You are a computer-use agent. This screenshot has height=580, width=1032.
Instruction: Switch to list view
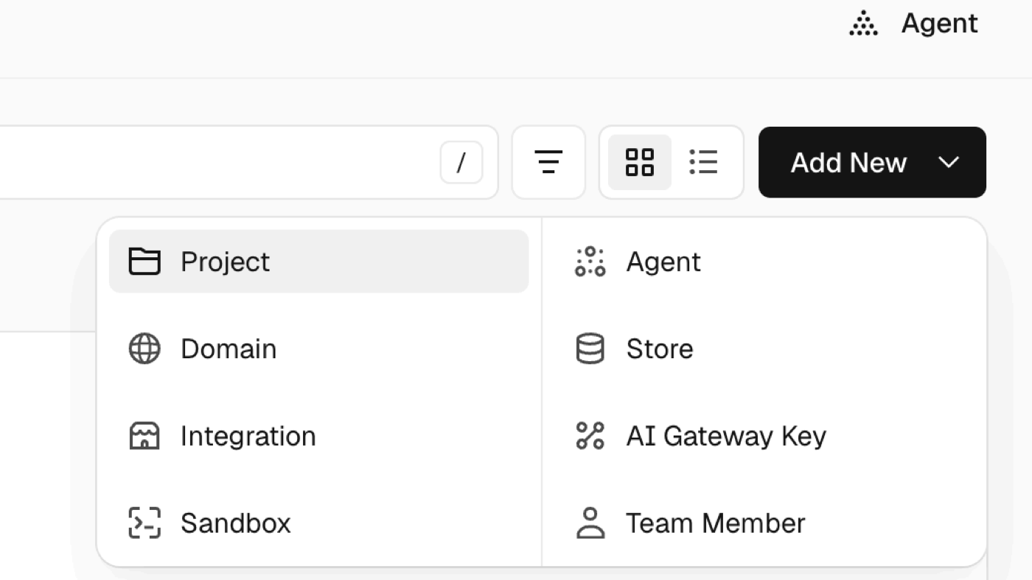tap(703, 162)
